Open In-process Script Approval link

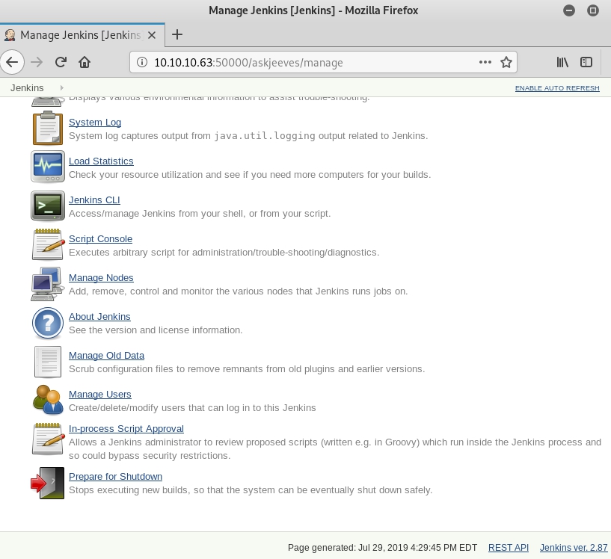click(x=126, y=429)
